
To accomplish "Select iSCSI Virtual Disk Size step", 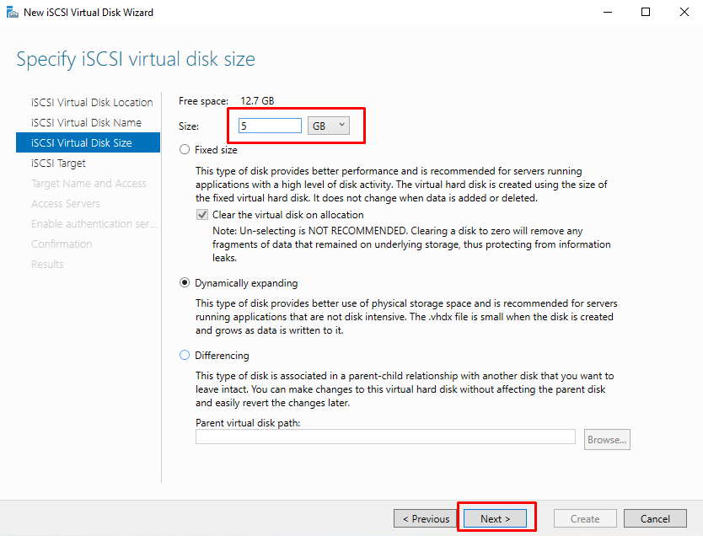I will 88,142.
